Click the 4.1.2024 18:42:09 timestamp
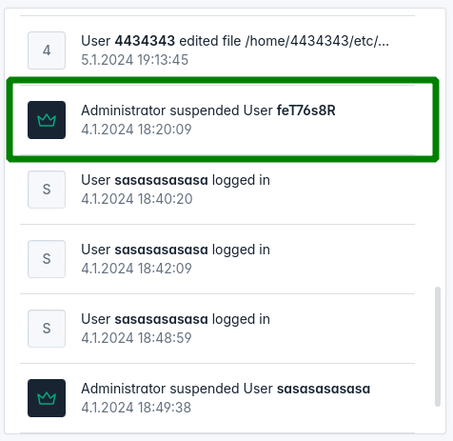The width and height of the screenshot is (453, 441). click(136, 269)
